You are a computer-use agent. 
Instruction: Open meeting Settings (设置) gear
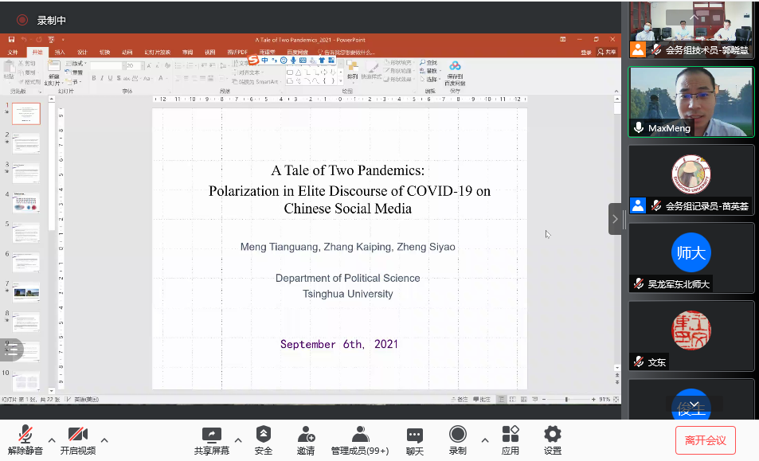pos(552,435)
